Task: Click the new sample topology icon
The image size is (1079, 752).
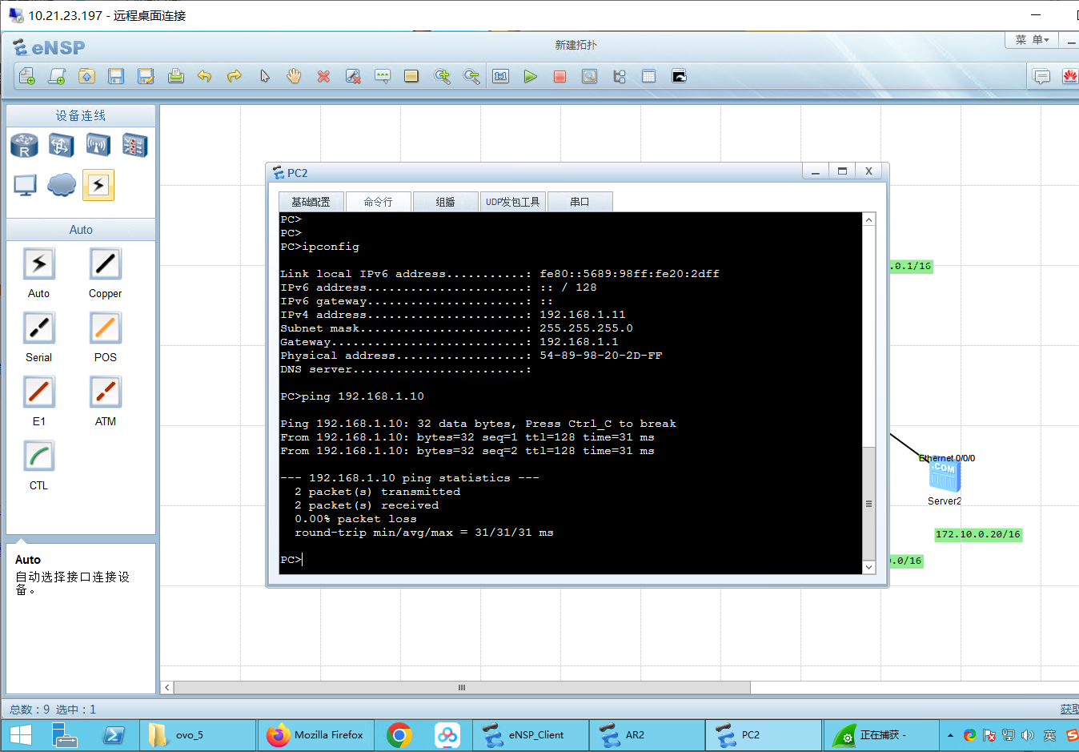Action: coord(57,76)
